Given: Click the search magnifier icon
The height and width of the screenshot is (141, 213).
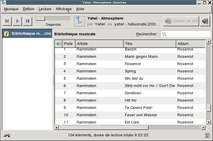Looking at the screenshot, I should point(164,34).
